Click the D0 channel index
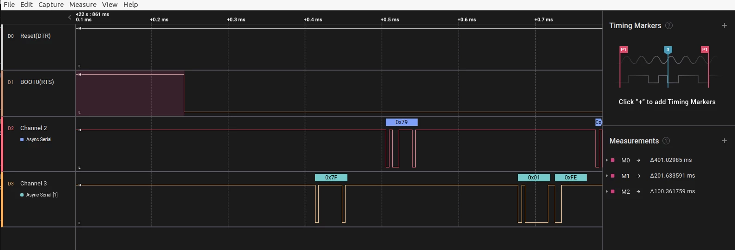 click(x=11, y=36)
